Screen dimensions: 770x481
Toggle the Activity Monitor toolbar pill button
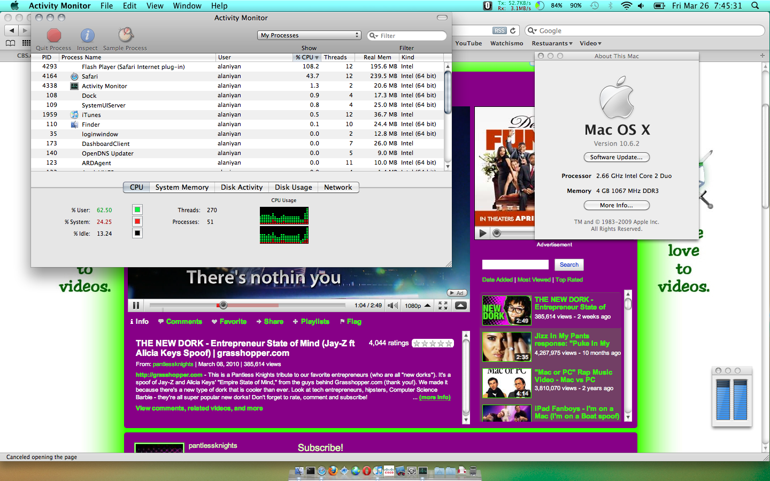[442, 18]
